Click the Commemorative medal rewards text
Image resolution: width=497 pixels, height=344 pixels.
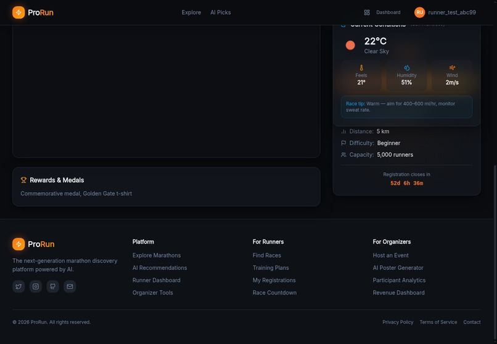click(76, 193)
